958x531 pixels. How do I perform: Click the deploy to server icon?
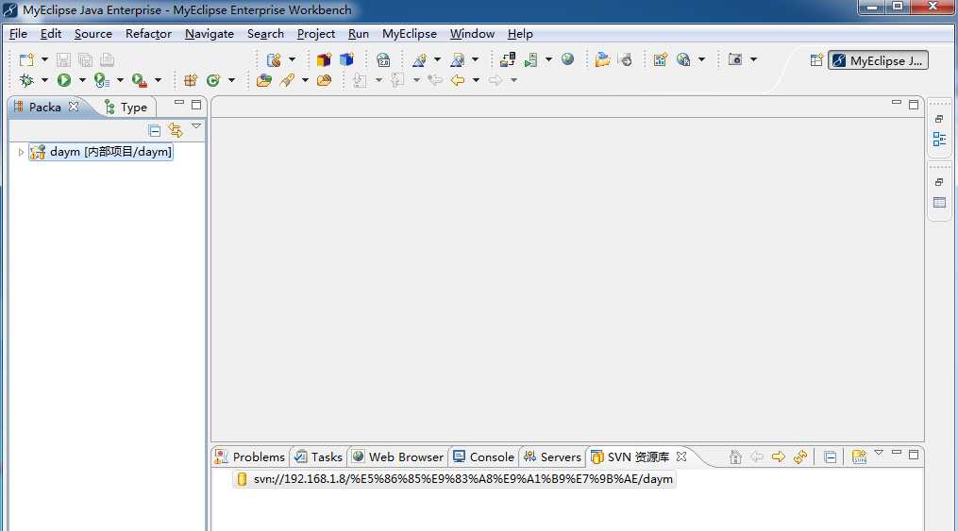coord(508,59)
